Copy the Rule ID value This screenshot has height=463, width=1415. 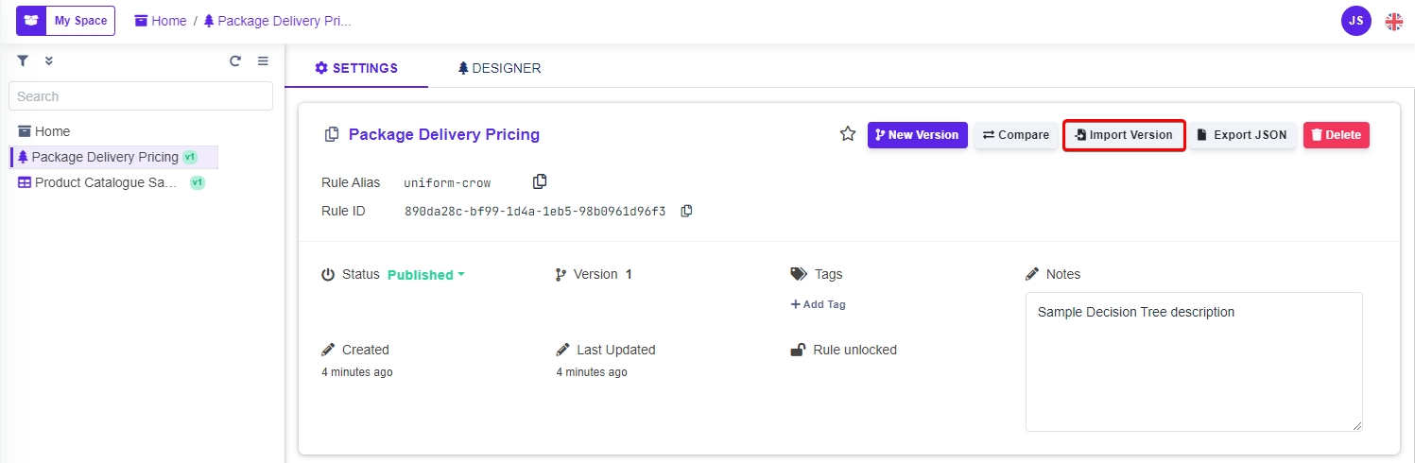click(x=687, y=211)
